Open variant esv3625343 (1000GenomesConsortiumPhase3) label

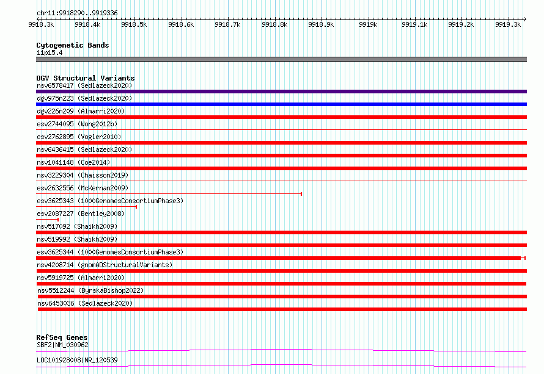[110, 201]
